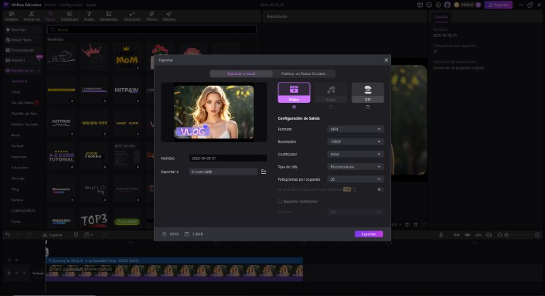Viewport: 545px width, 296px height.
Task: Open the Configuración menu
Action: pos(71,5)
